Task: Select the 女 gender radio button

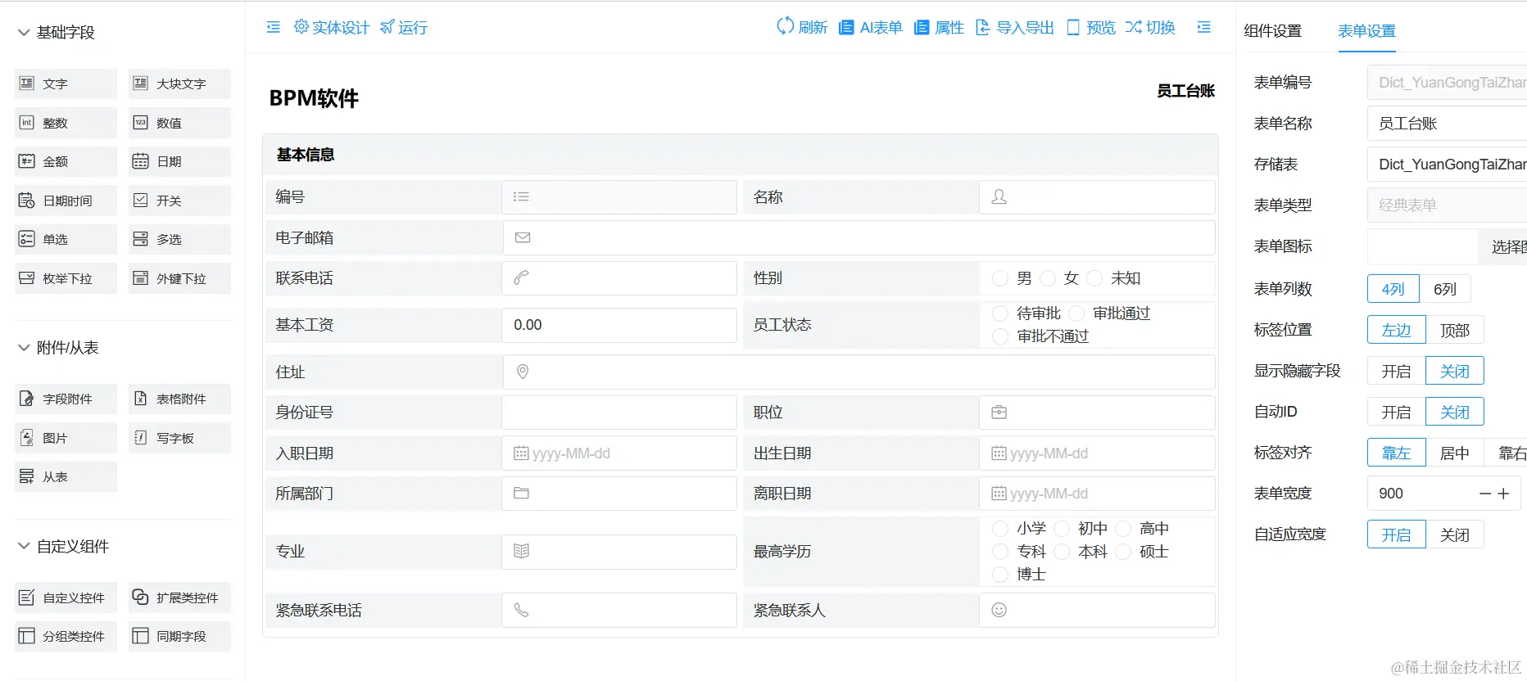Action: point(1047,278)
